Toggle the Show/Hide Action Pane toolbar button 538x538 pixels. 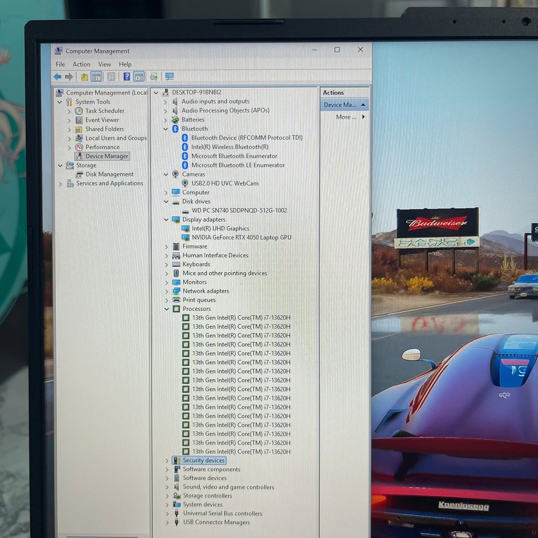coord(139,77)
